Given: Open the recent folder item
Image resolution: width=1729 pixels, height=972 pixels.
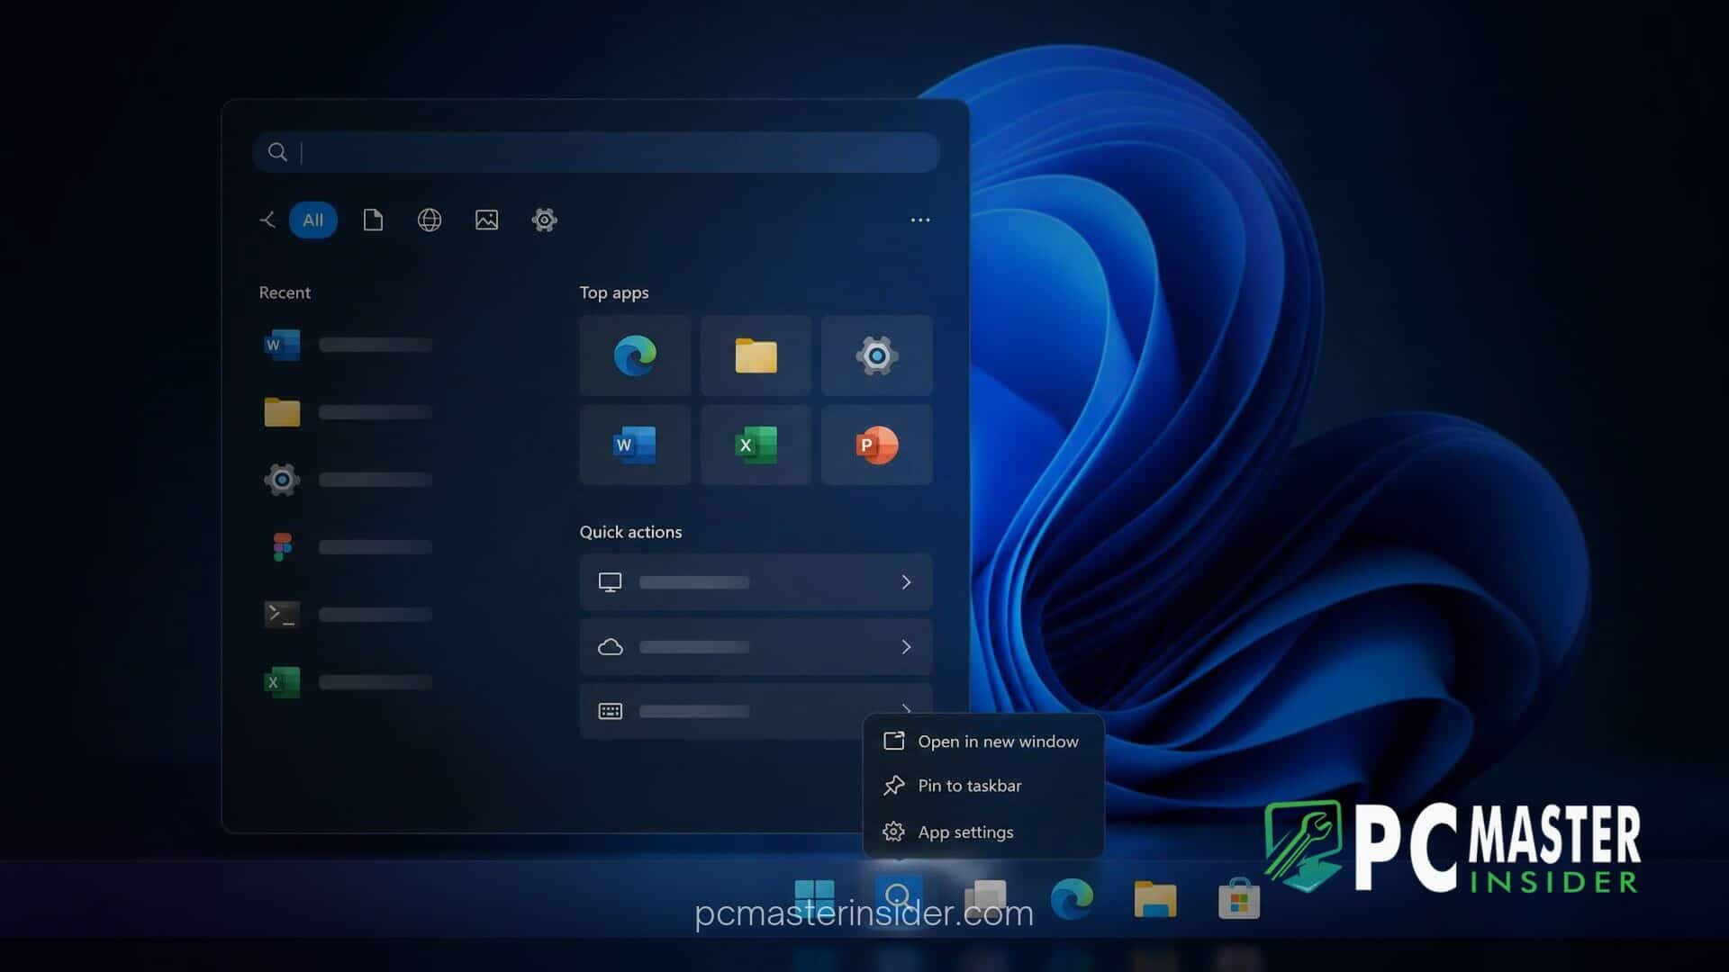Looking at the screenshot, I should coord(348,412).
